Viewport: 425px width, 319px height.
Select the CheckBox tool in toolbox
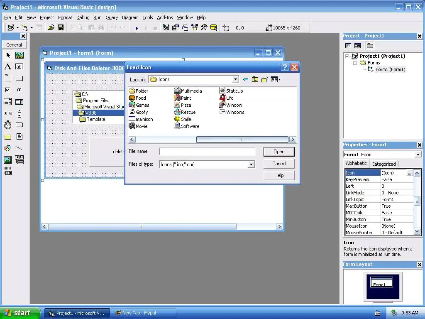coord(8,90)
